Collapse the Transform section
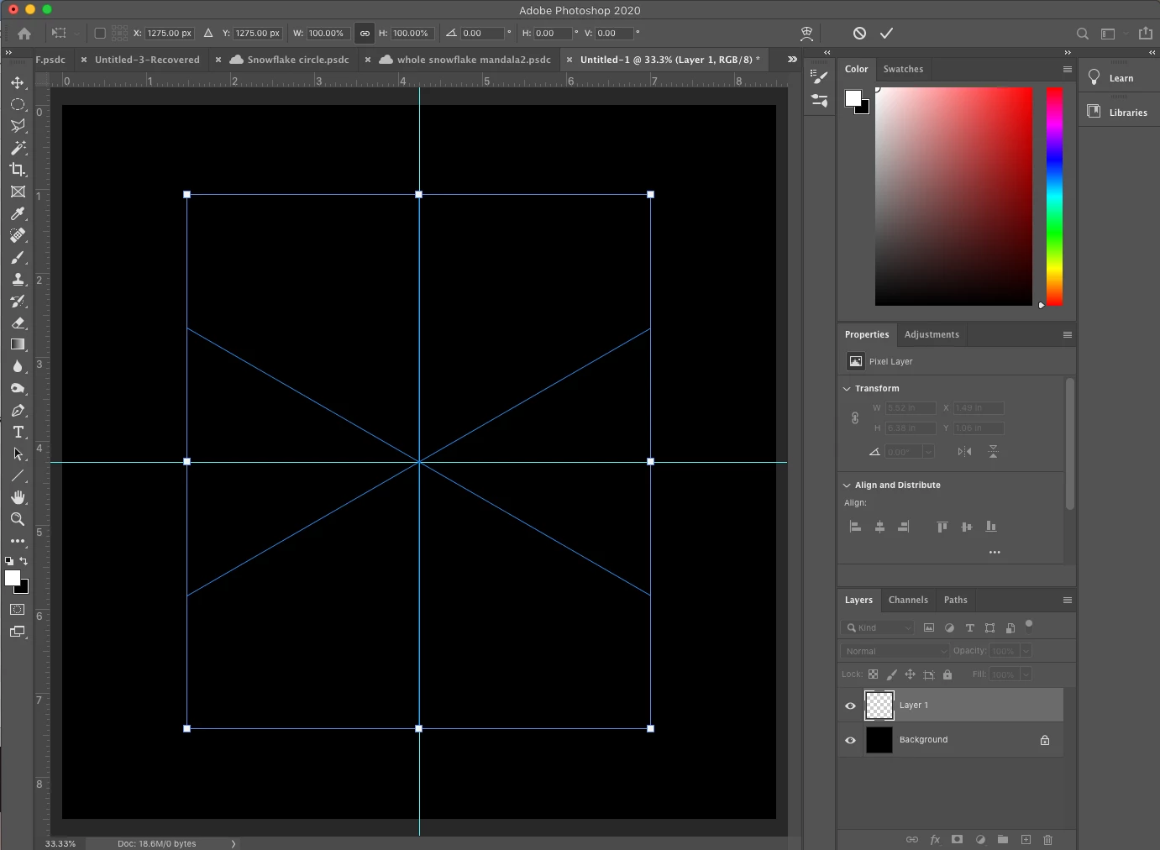 click(847, 389)
